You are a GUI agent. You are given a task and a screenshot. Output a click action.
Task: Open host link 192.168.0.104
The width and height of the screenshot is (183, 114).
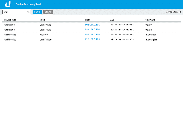pos(92,30)
